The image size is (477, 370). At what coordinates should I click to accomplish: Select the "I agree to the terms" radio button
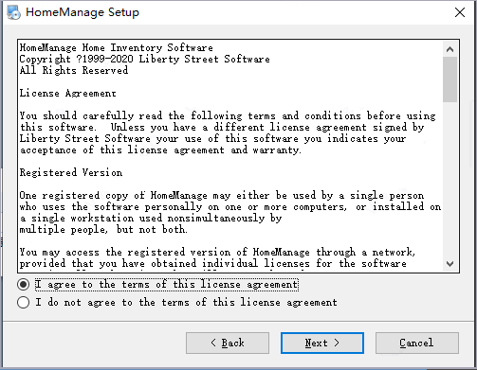point(24,285)
